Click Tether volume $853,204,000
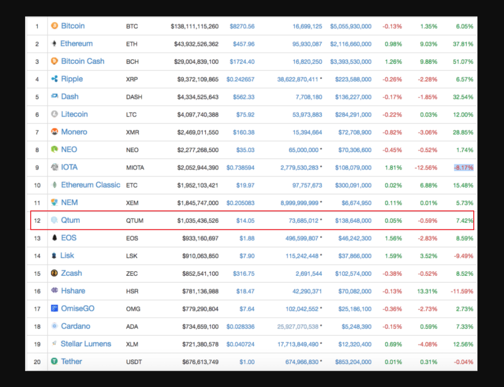Viewport: 504px width, 387px height. [x=353, y=362]
